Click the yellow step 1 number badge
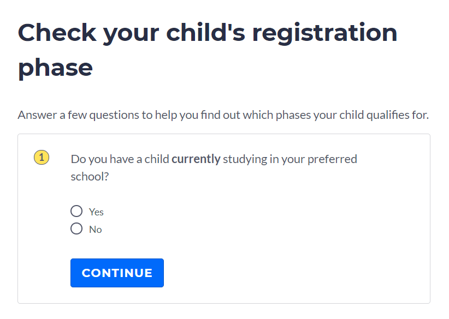 pyautogui.click(x=42, y=158)
